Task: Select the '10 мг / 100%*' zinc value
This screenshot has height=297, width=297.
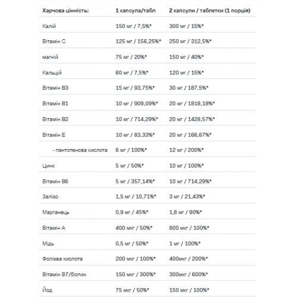Action: [x=186, y=166]
